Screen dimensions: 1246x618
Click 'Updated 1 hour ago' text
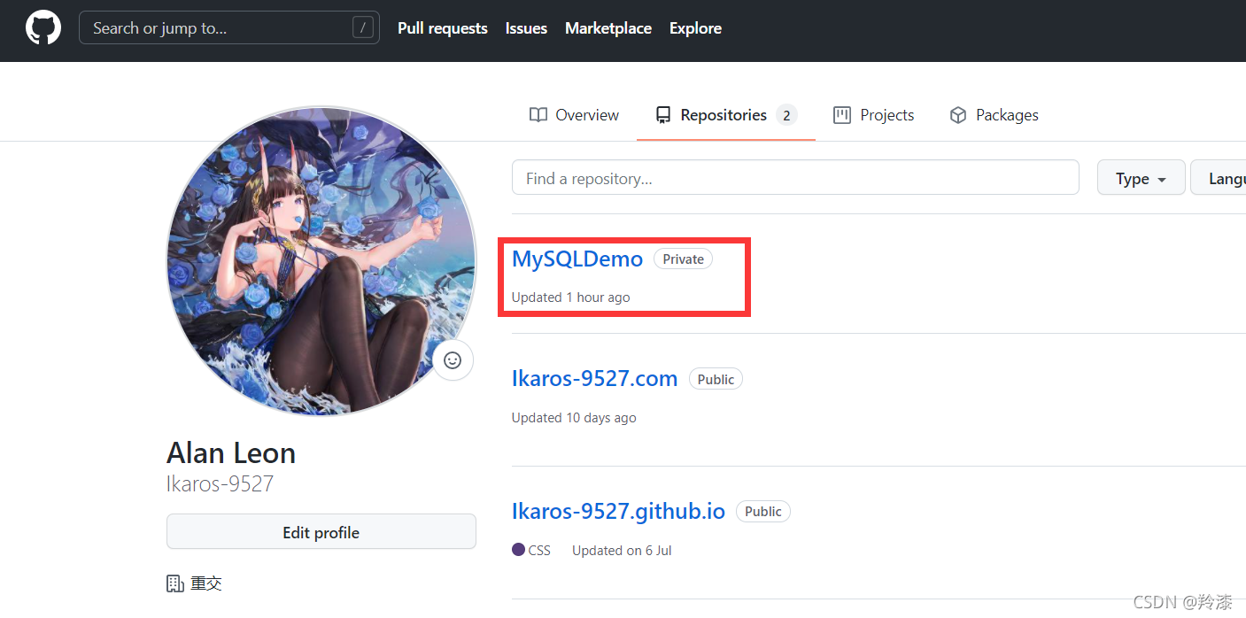click(x=570, y=297)
